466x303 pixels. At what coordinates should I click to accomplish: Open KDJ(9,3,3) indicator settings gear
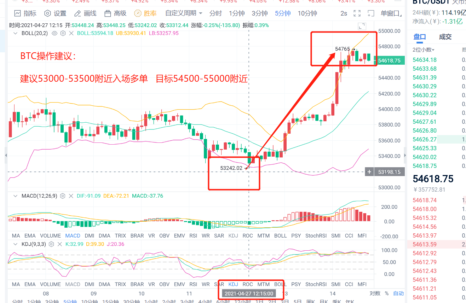[x=51, y=244]
